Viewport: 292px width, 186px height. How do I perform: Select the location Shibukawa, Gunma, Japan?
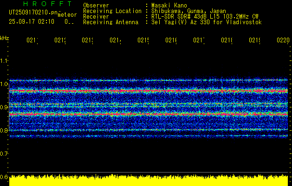188,11
